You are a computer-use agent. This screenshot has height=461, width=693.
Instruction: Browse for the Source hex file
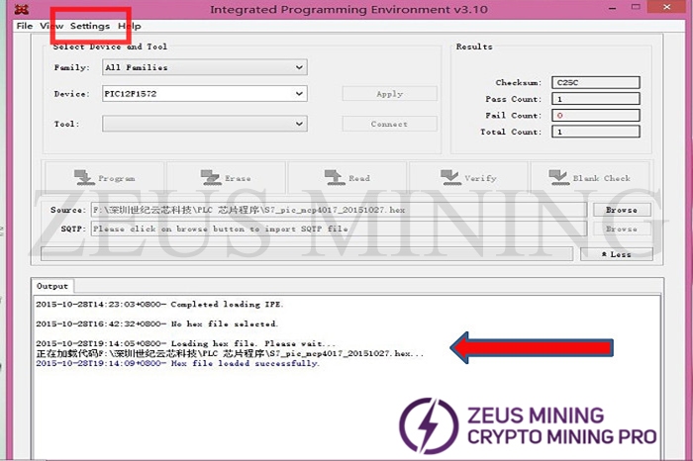click(x=621, y=210)
